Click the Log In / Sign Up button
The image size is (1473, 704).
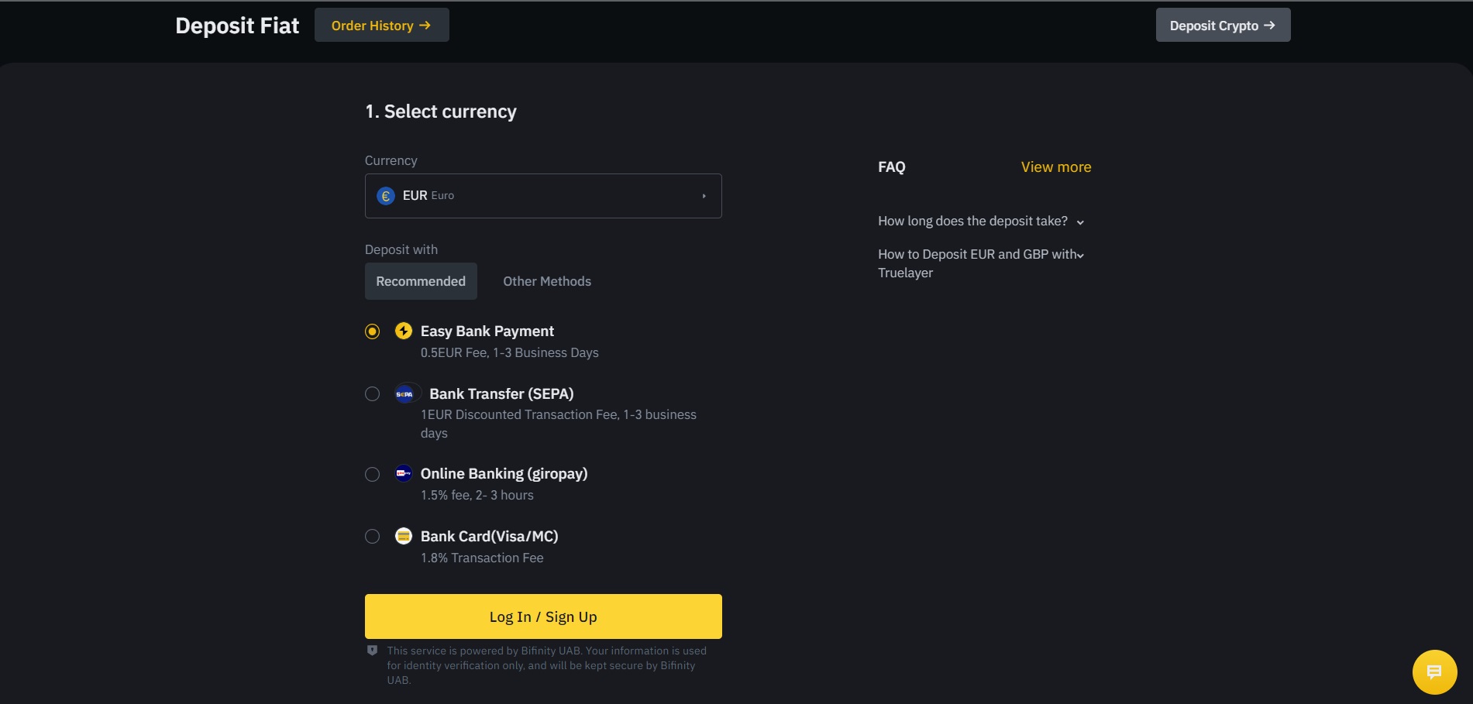pyautogui.click(x=543, y=616)
